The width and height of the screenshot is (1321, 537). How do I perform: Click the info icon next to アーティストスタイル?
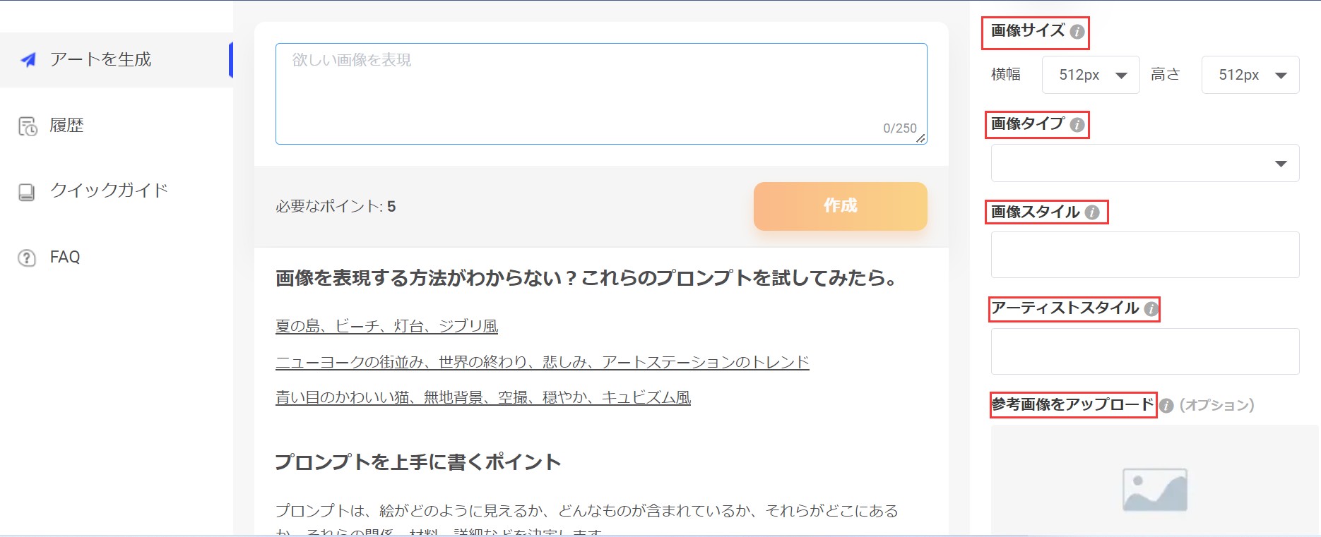coord(1151,309)
